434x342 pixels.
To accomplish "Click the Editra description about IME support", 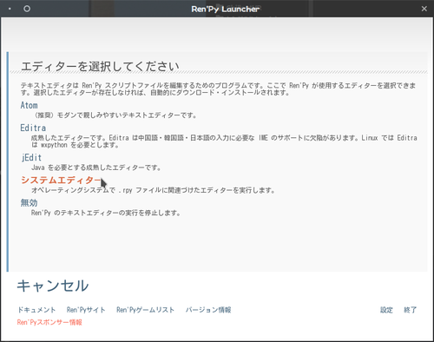I will [x=224, y=141].
